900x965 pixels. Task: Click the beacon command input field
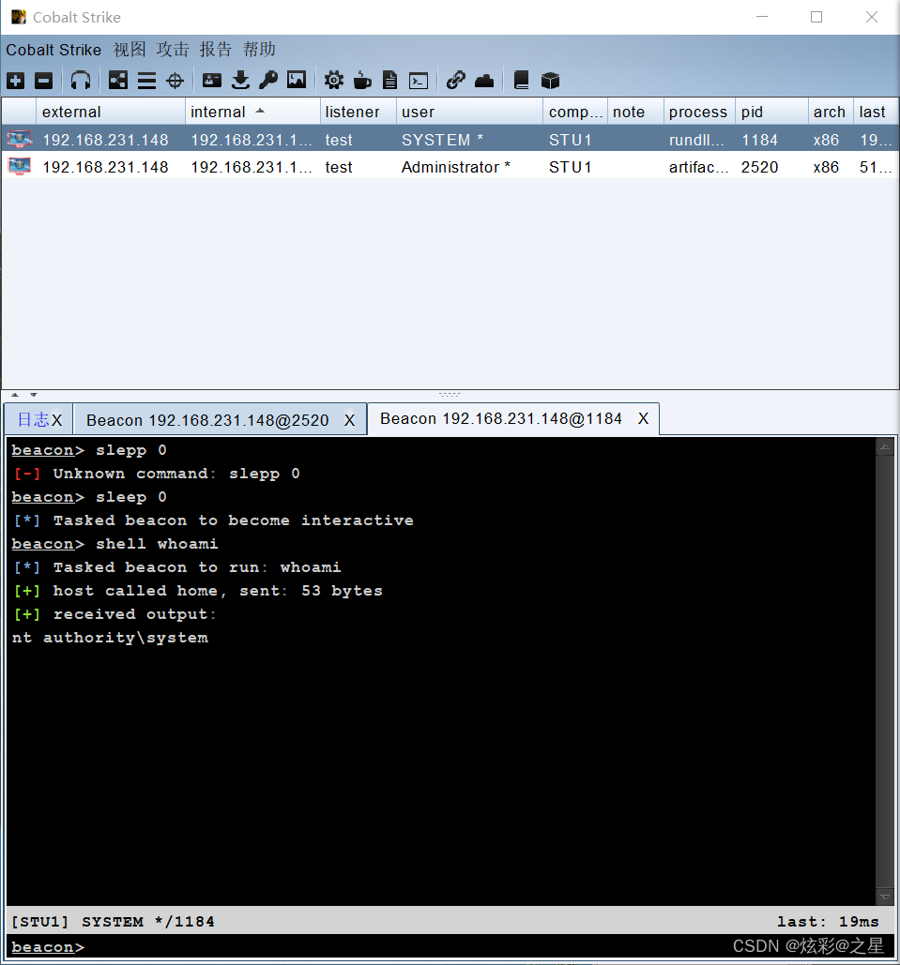450,946
